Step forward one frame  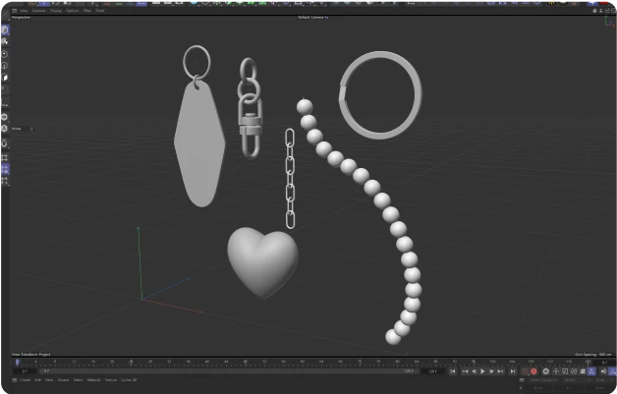[491, 371]
